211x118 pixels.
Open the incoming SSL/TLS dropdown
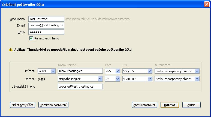(x=137, y=71)
